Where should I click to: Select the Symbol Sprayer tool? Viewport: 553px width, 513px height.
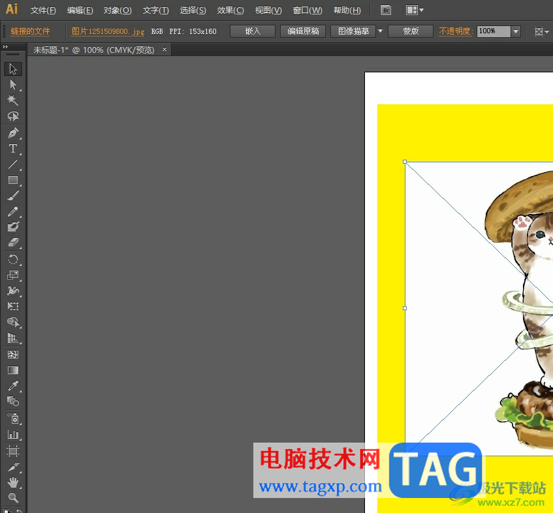(13, 418)
